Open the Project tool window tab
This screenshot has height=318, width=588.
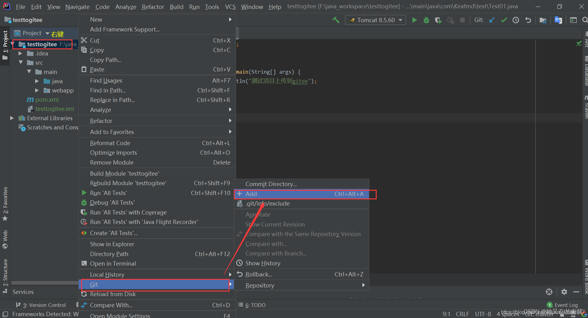pos(5,45)
